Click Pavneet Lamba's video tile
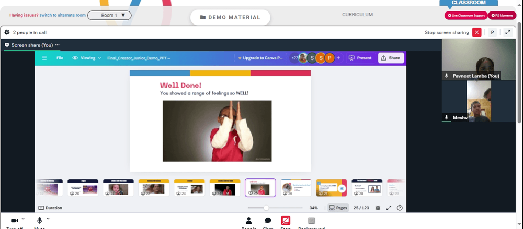The height and width of the screenshot is (229, 523). pyautogui.click(x=479, y=59)
